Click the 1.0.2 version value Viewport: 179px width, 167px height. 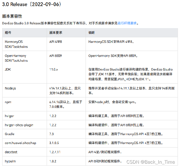click(53, 161)
